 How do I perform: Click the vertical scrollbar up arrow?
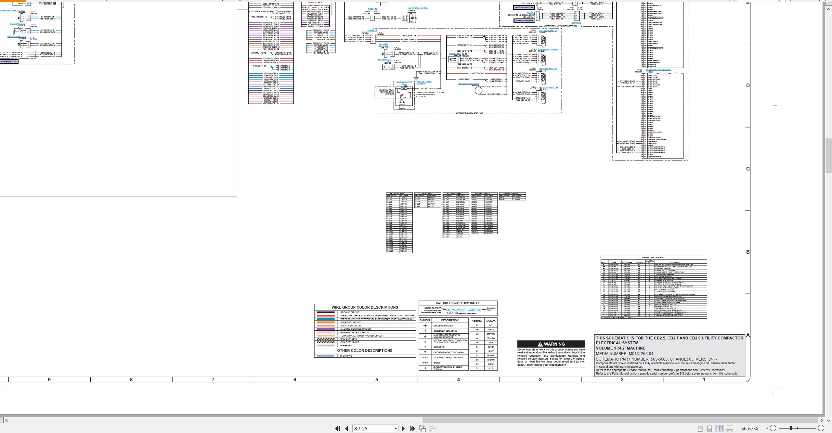tap(828, 9)
